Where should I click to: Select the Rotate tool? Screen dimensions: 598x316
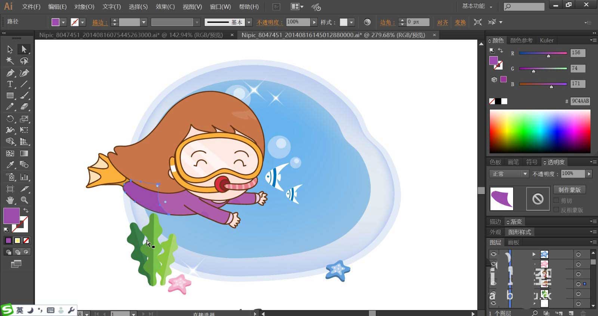click(x=10, y=119)
